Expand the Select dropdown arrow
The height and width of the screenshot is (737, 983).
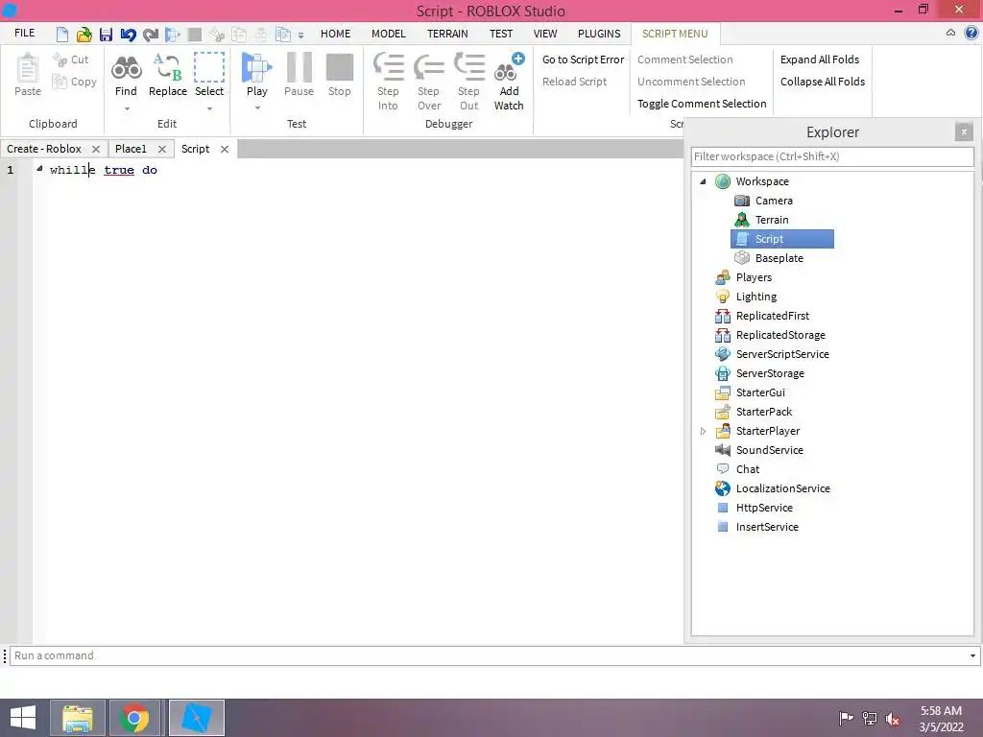point(209,108)
